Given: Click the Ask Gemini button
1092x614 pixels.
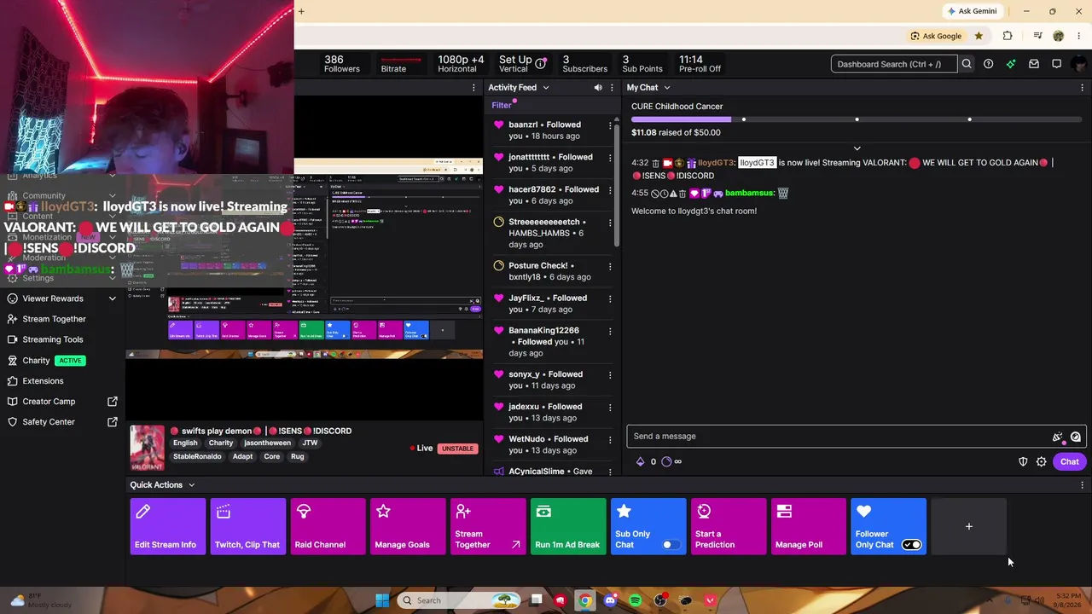Looking at the screenshot, I should click(972, 11).
